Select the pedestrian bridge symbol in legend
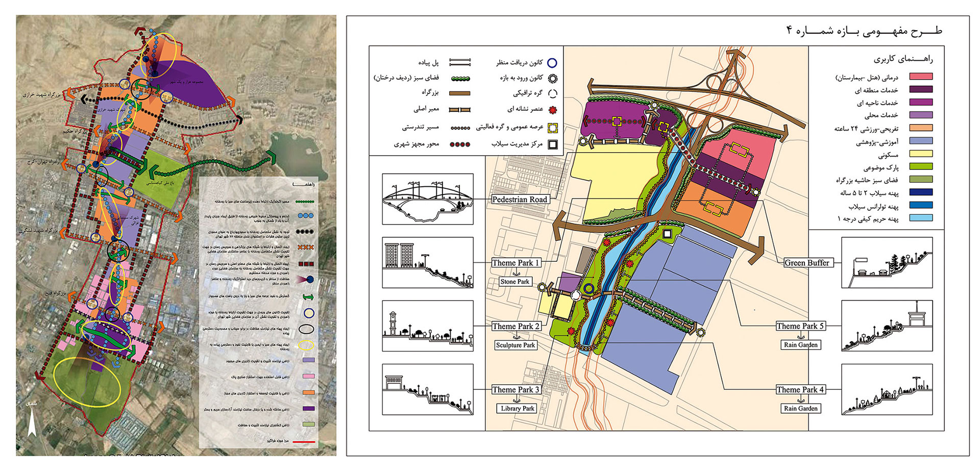Screen dimensions: 980x470 tap(459, 63)
